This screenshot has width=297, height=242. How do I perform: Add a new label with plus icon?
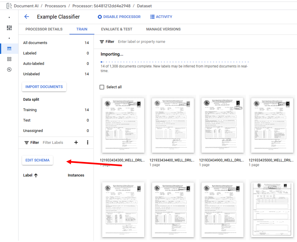tap(76, 142)
